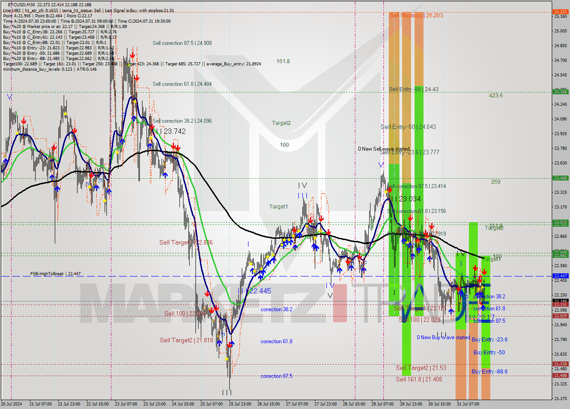Click the blue 22.447 price axis tag
Image resolution: width=570 pixels, height=409 pixels.
[x=560, y=276]
